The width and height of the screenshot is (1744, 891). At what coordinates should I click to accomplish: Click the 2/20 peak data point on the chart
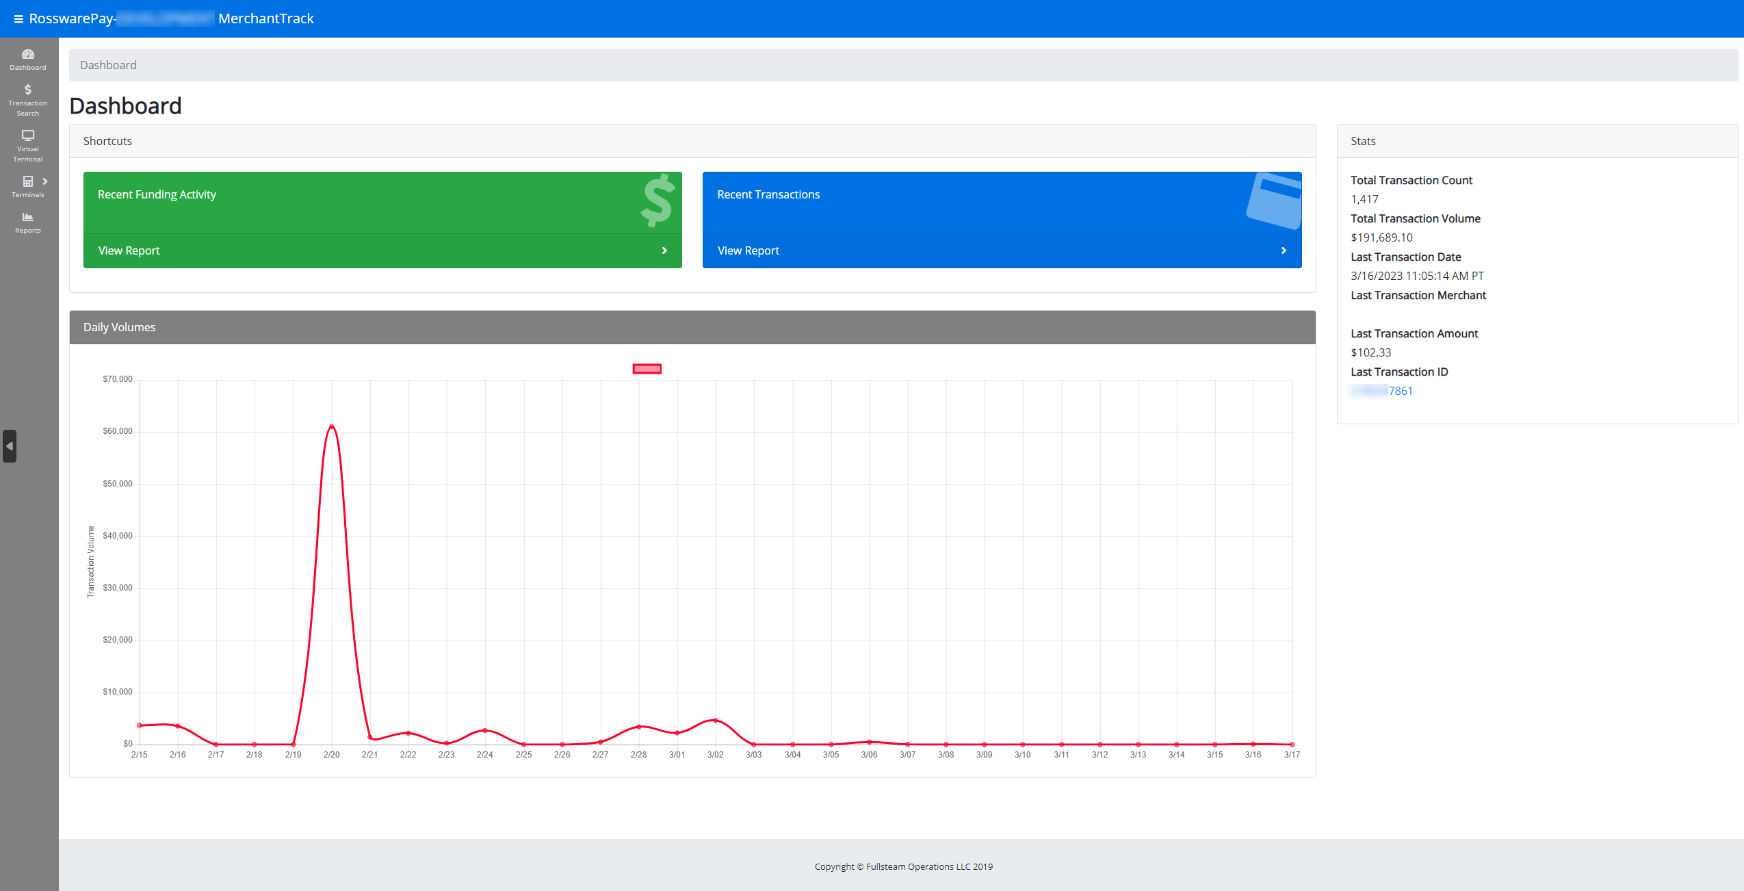(331, 426)
